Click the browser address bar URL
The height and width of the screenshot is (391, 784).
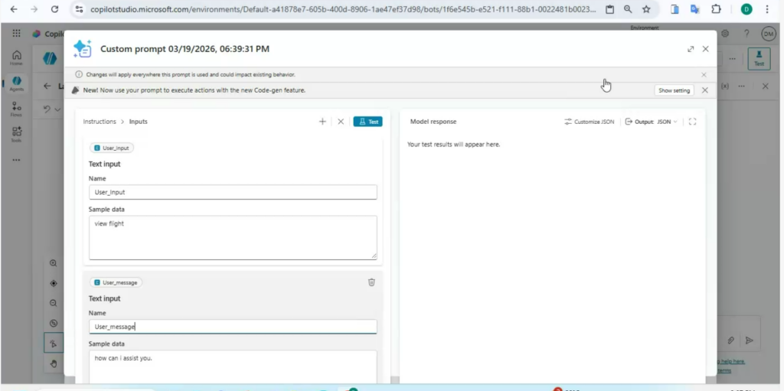tap(343, 9)
